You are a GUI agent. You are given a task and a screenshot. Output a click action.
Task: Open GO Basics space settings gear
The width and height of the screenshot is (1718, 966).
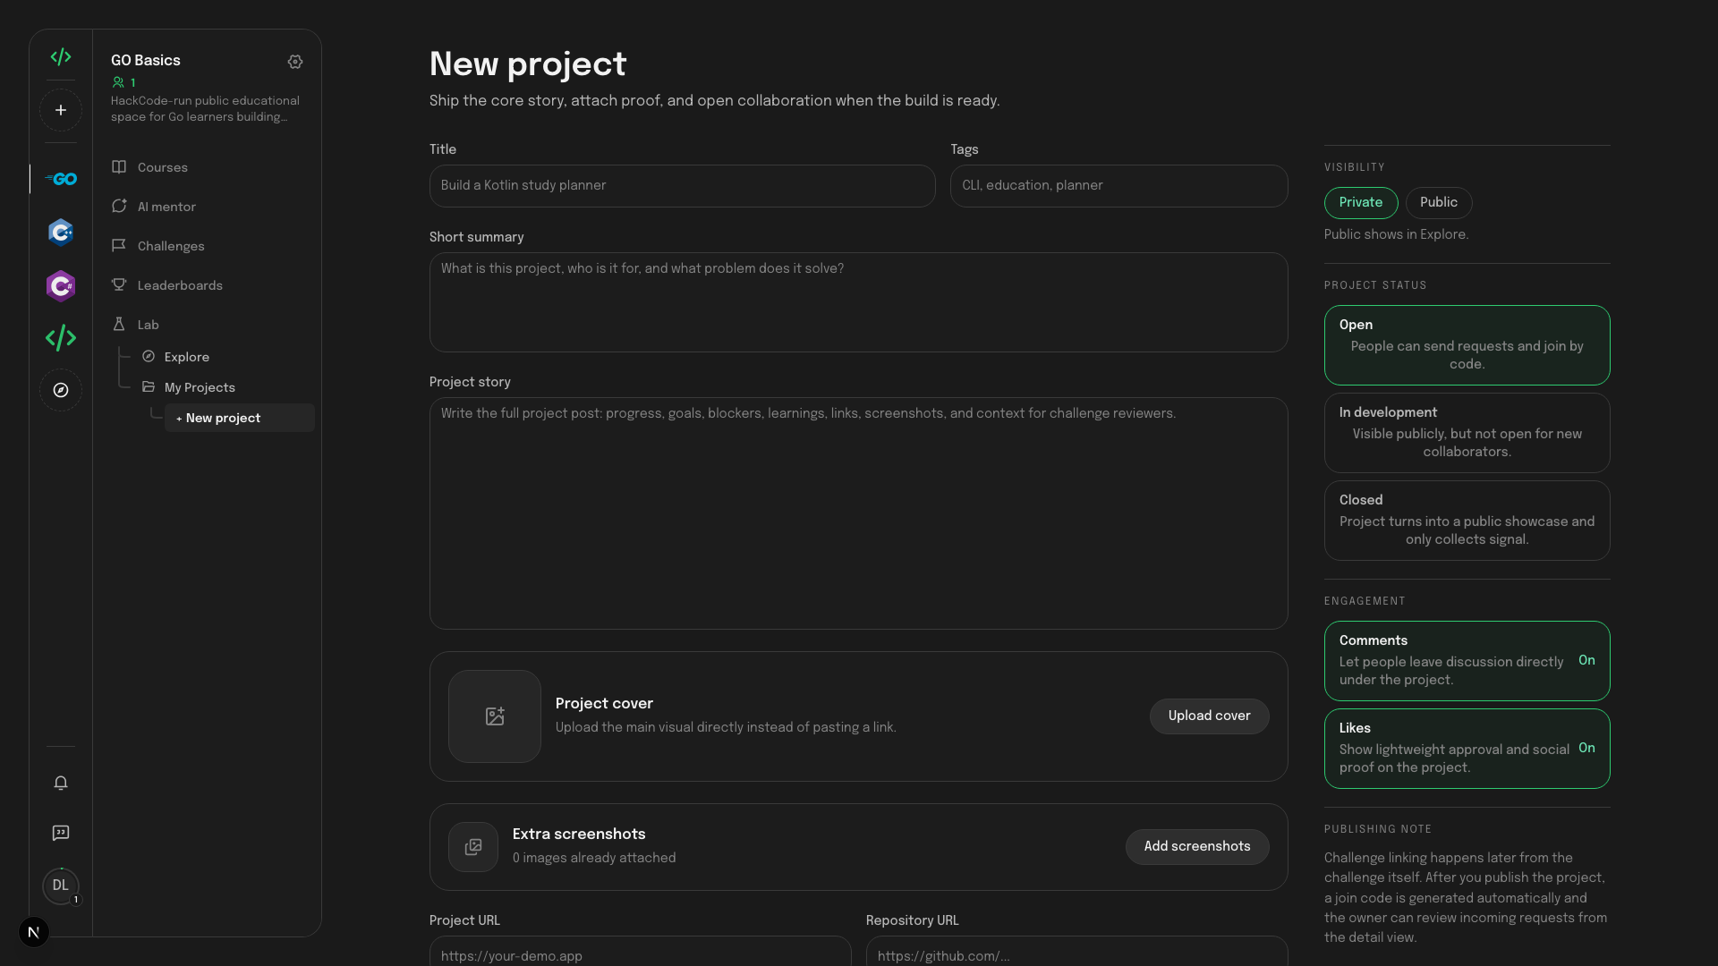tap(295, 63)
